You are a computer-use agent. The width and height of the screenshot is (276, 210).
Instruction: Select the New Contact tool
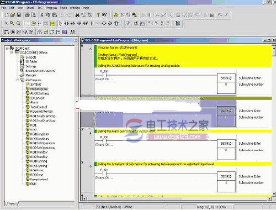pyautogui.click(x=66, y=23)
